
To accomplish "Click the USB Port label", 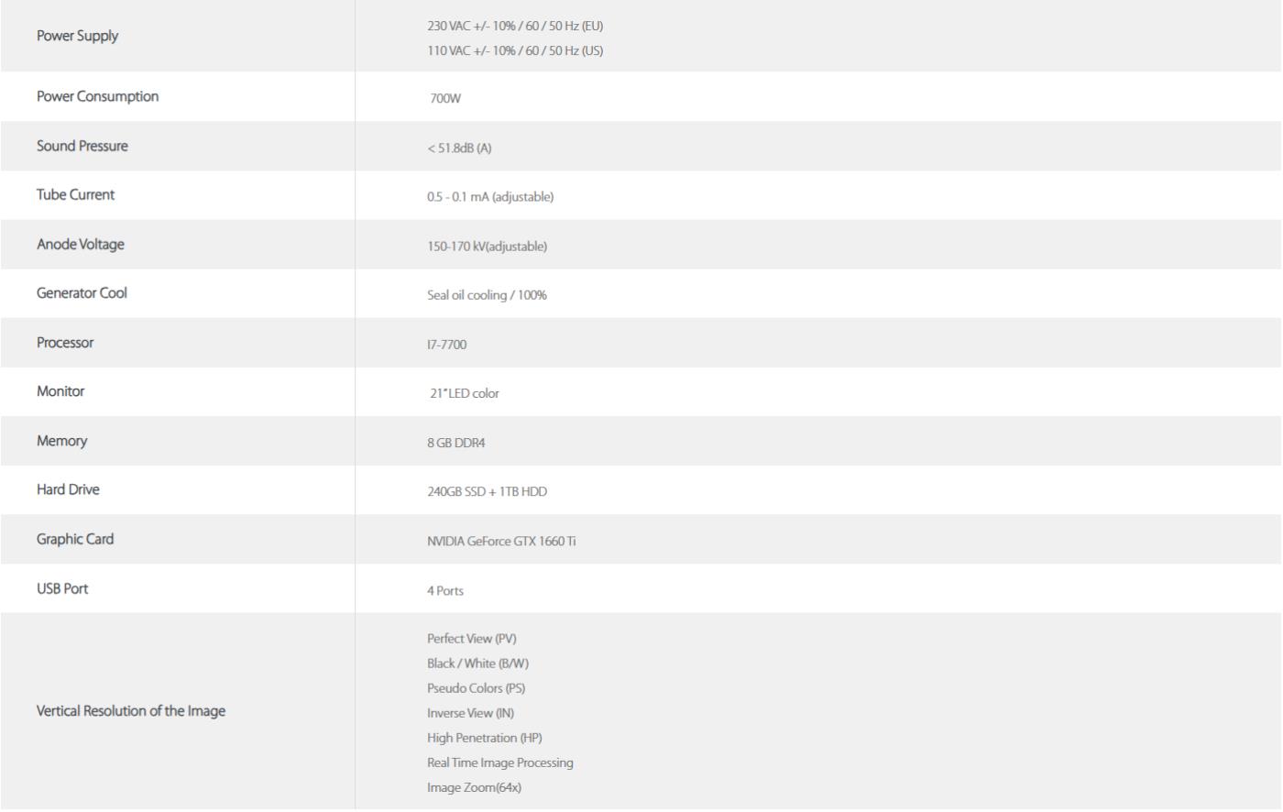I will [62, 588].
